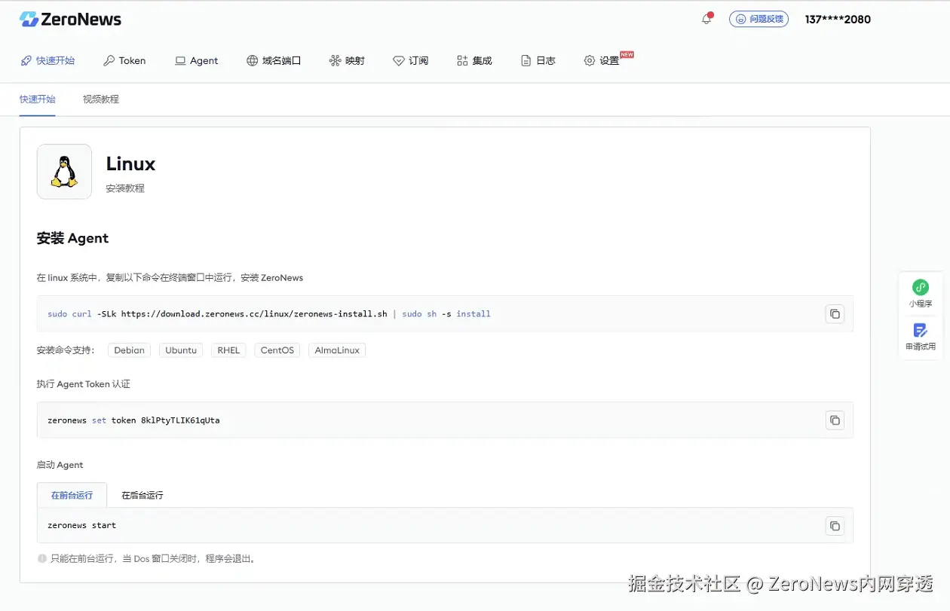Click the 启动 Agent label

tap(60, 465)
